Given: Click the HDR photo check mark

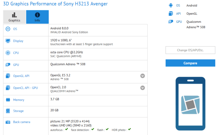Looking at the screenshot, I should coord(130,129).
